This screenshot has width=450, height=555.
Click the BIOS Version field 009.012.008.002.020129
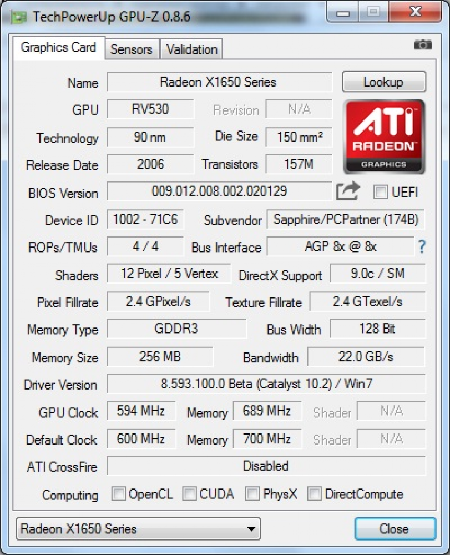(x=219, y=191)
